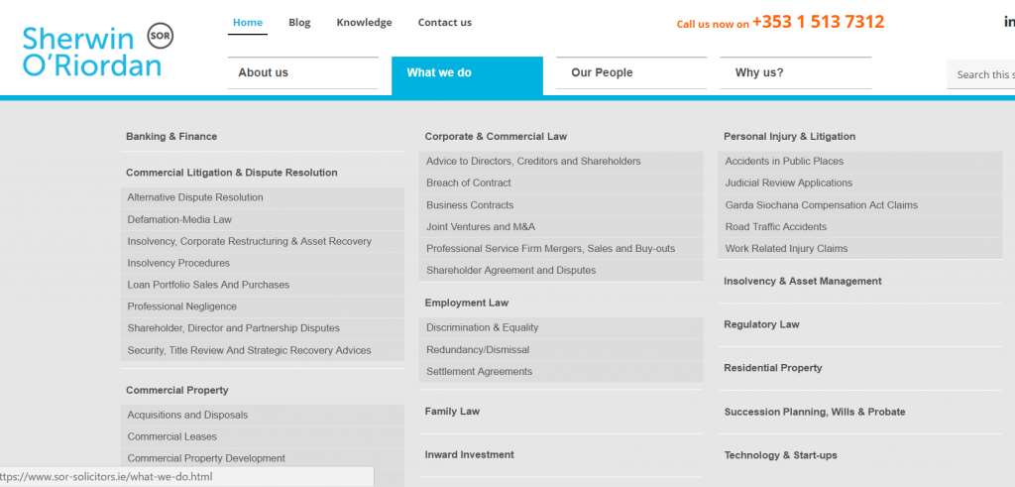
Task: Open Inward Investment heading
Action: pyautogui.click(x=469, y=455)
